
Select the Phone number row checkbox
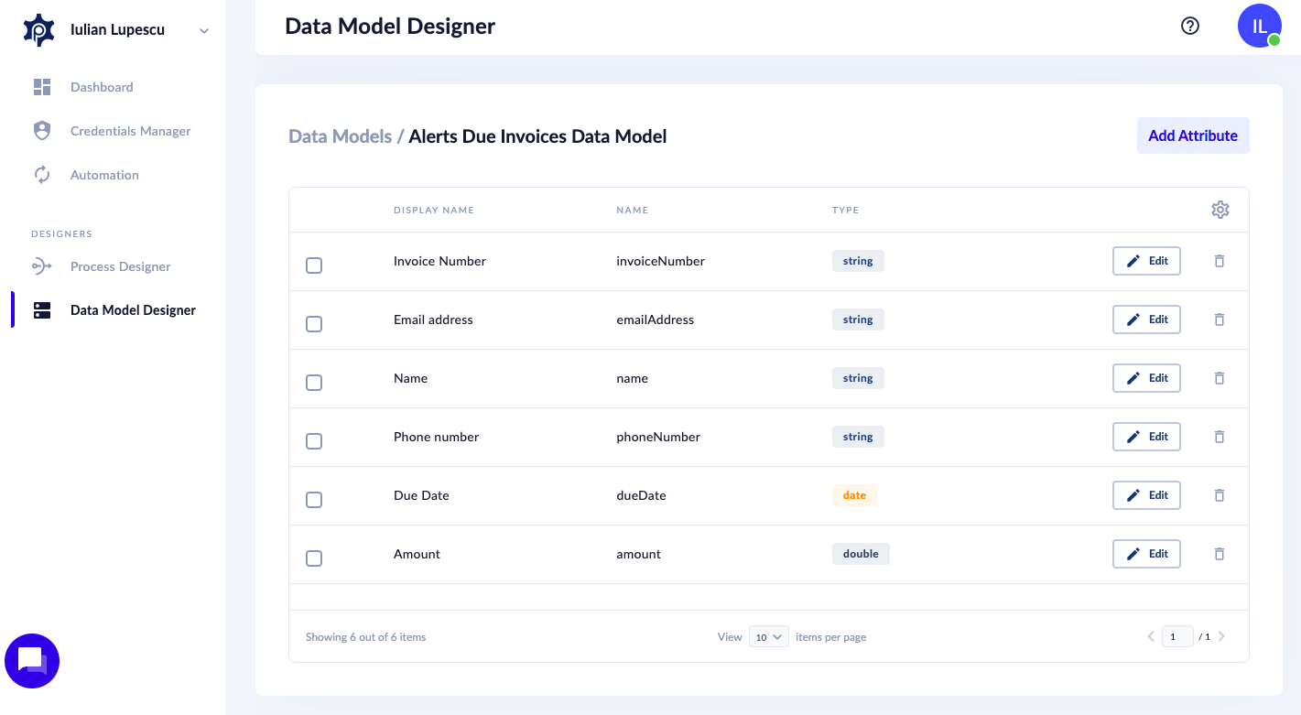pos(314,441)
